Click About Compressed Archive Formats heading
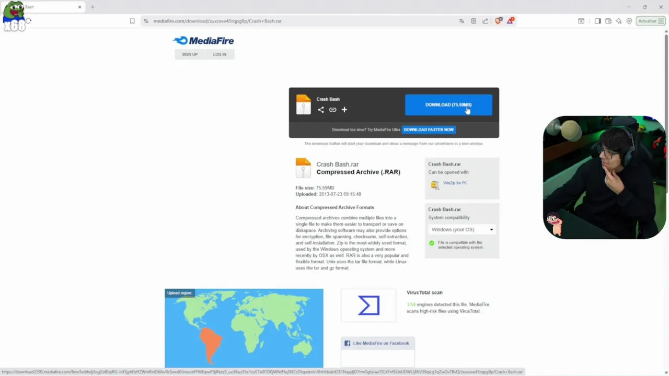Screen dimensions: 669x376 (334, 207)
